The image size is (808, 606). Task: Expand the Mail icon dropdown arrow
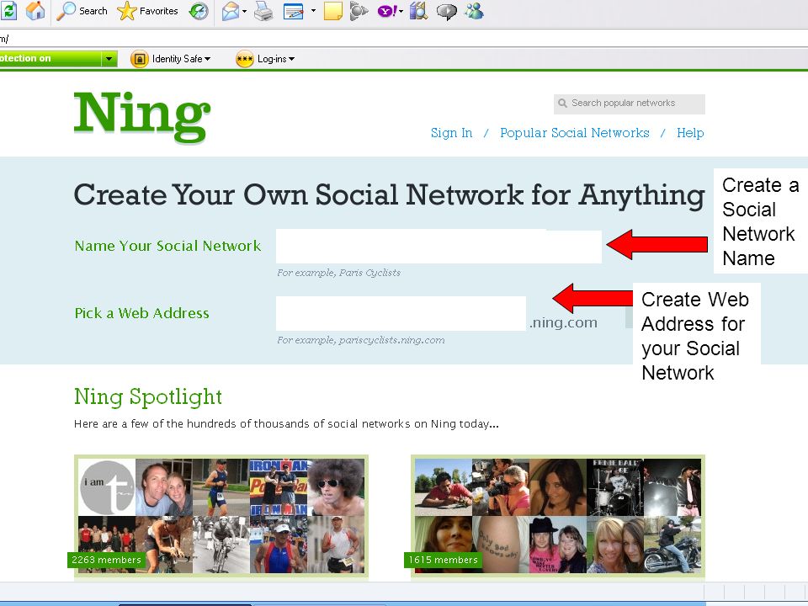(244, 11)
